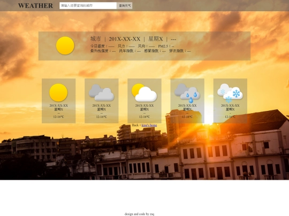Click the 风力 wind force label
Image resolution: width=289 pixels, height=216 pixels.
tap(126, 46)
